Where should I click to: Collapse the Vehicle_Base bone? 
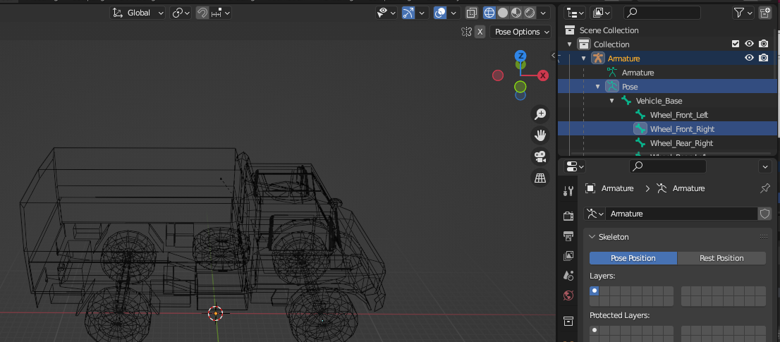(612, 101)
